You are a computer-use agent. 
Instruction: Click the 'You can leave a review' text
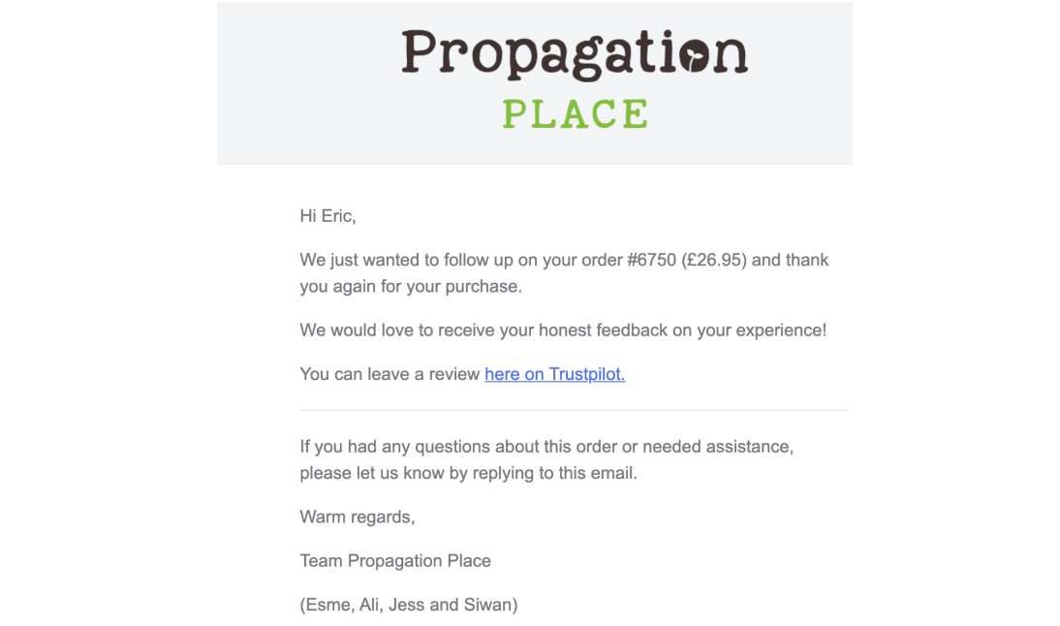pos(390,374)
